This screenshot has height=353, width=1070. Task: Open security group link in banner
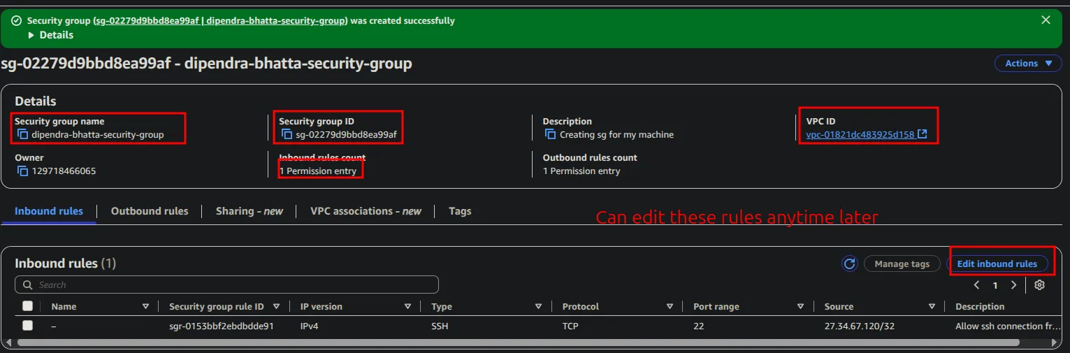pos(220,21)
